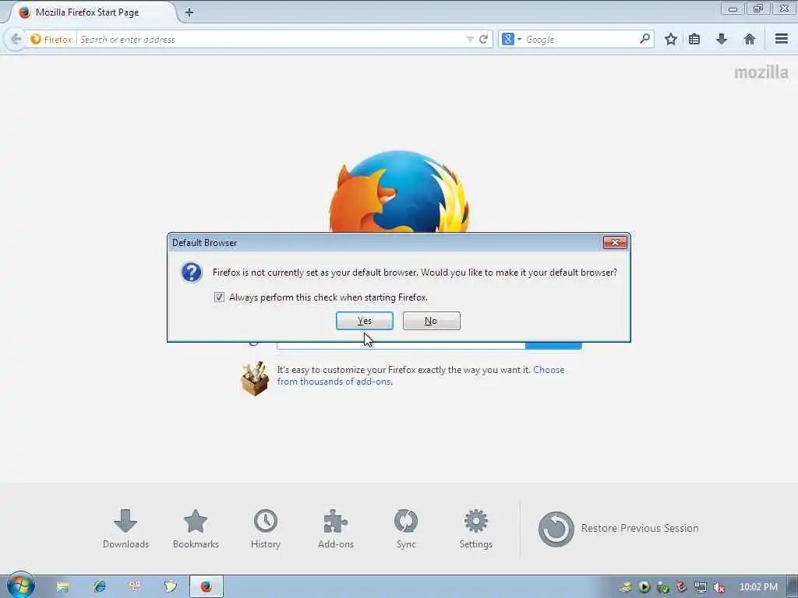Viewport: 798px width, 598px height.
Task: Bookmark this page with star icon
Action: pyautogui.click(x=671, y=39)
